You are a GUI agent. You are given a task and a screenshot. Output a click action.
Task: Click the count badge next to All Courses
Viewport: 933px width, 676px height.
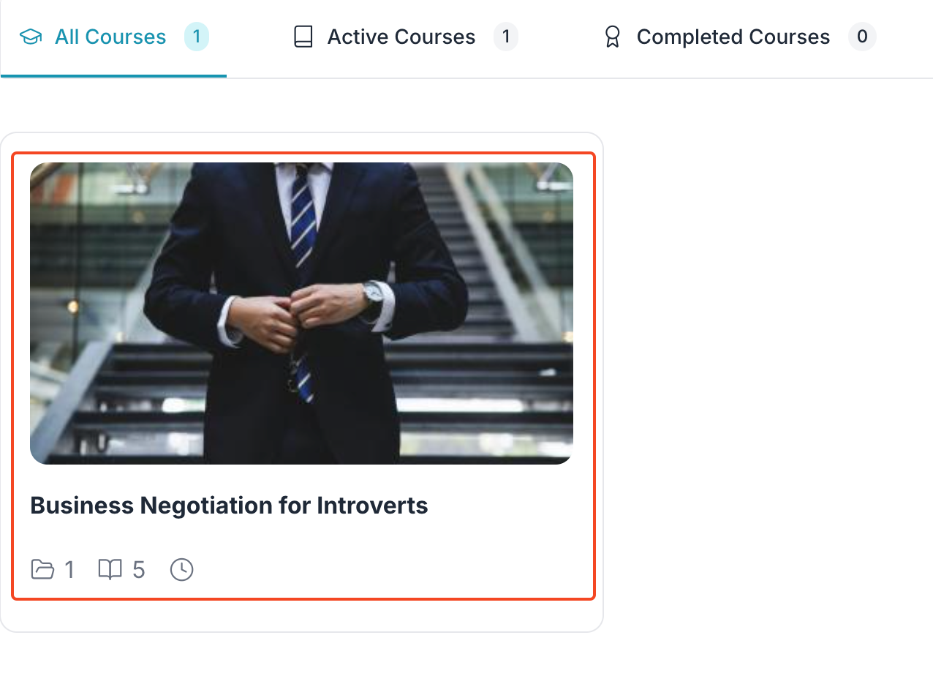tap(196, 36)
